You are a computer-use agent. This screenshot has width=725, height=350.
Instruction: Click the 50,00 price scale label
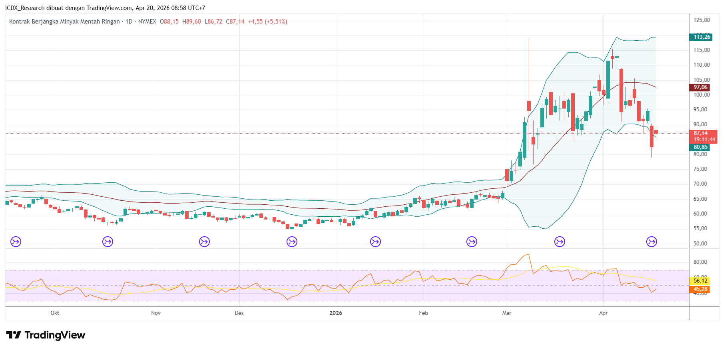tap(700, 244)
